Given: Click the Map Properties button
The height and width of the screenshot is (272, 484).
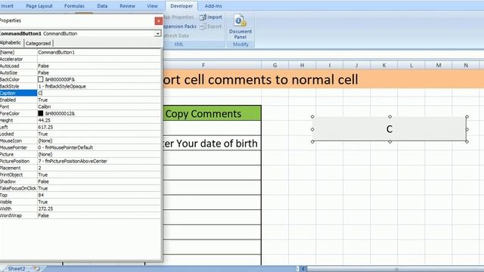Looking at the screenshot, I should (x=178, y=17).
